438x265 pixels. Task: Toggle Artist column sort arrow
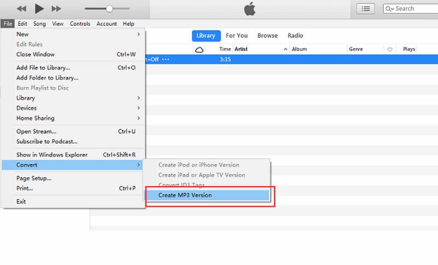coord(285,49)
